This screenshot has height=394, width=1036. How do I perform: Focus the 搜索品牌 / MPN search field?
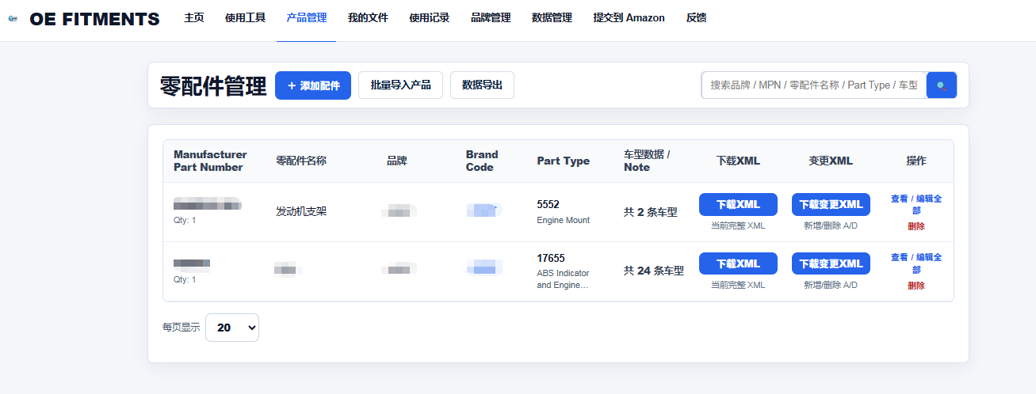pos(814,85)
